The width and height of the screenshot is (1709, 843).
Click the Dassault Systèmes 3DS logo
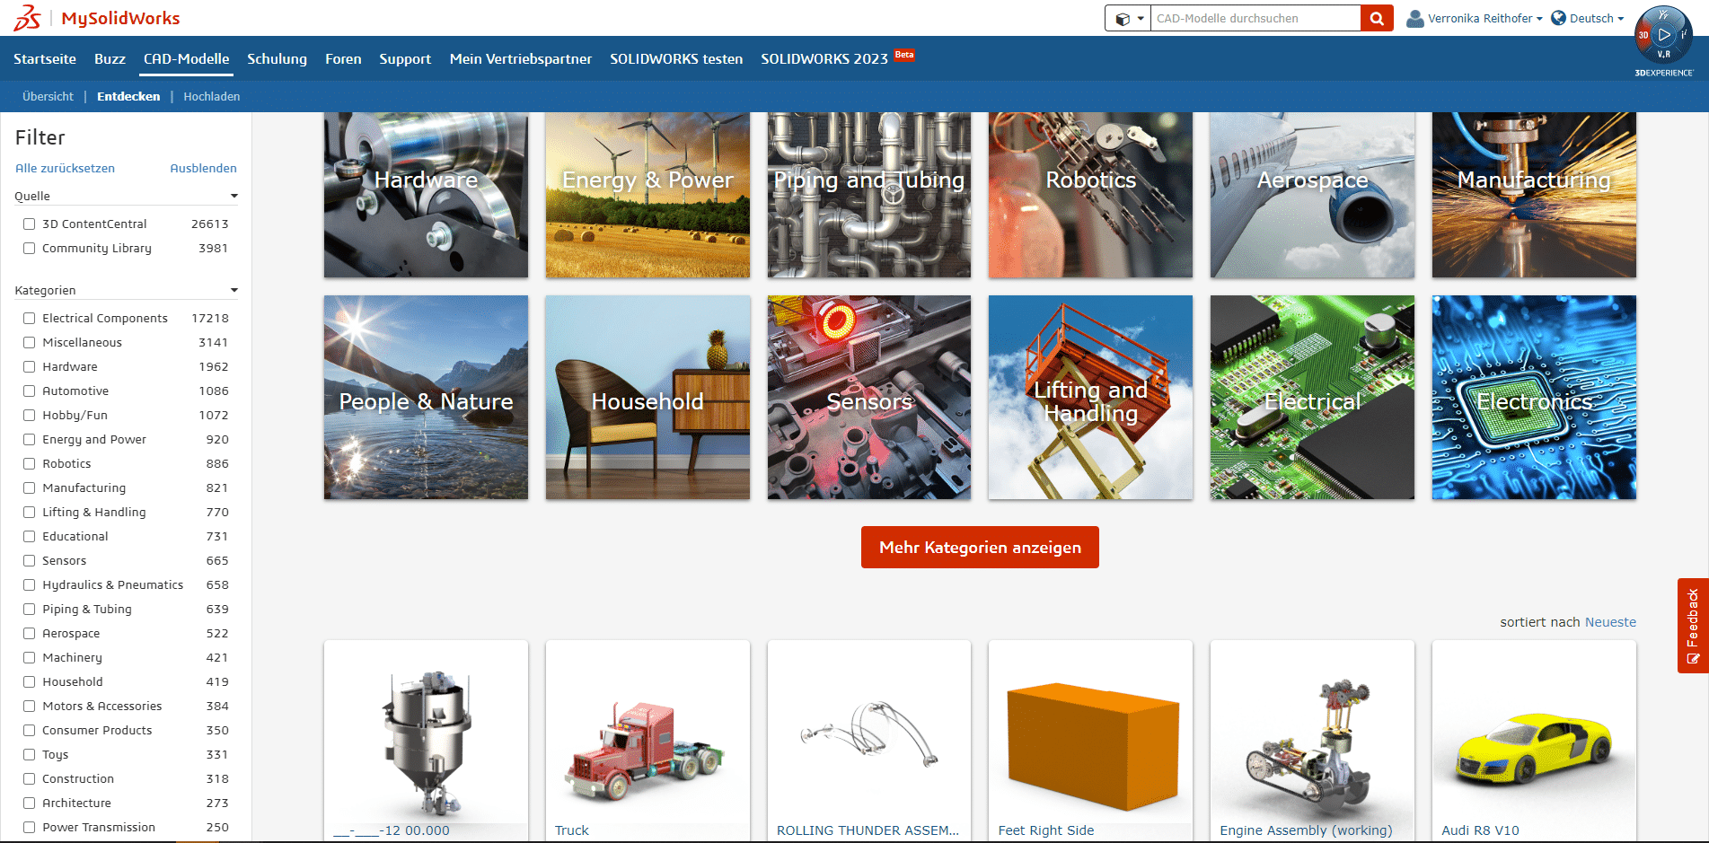27,18
